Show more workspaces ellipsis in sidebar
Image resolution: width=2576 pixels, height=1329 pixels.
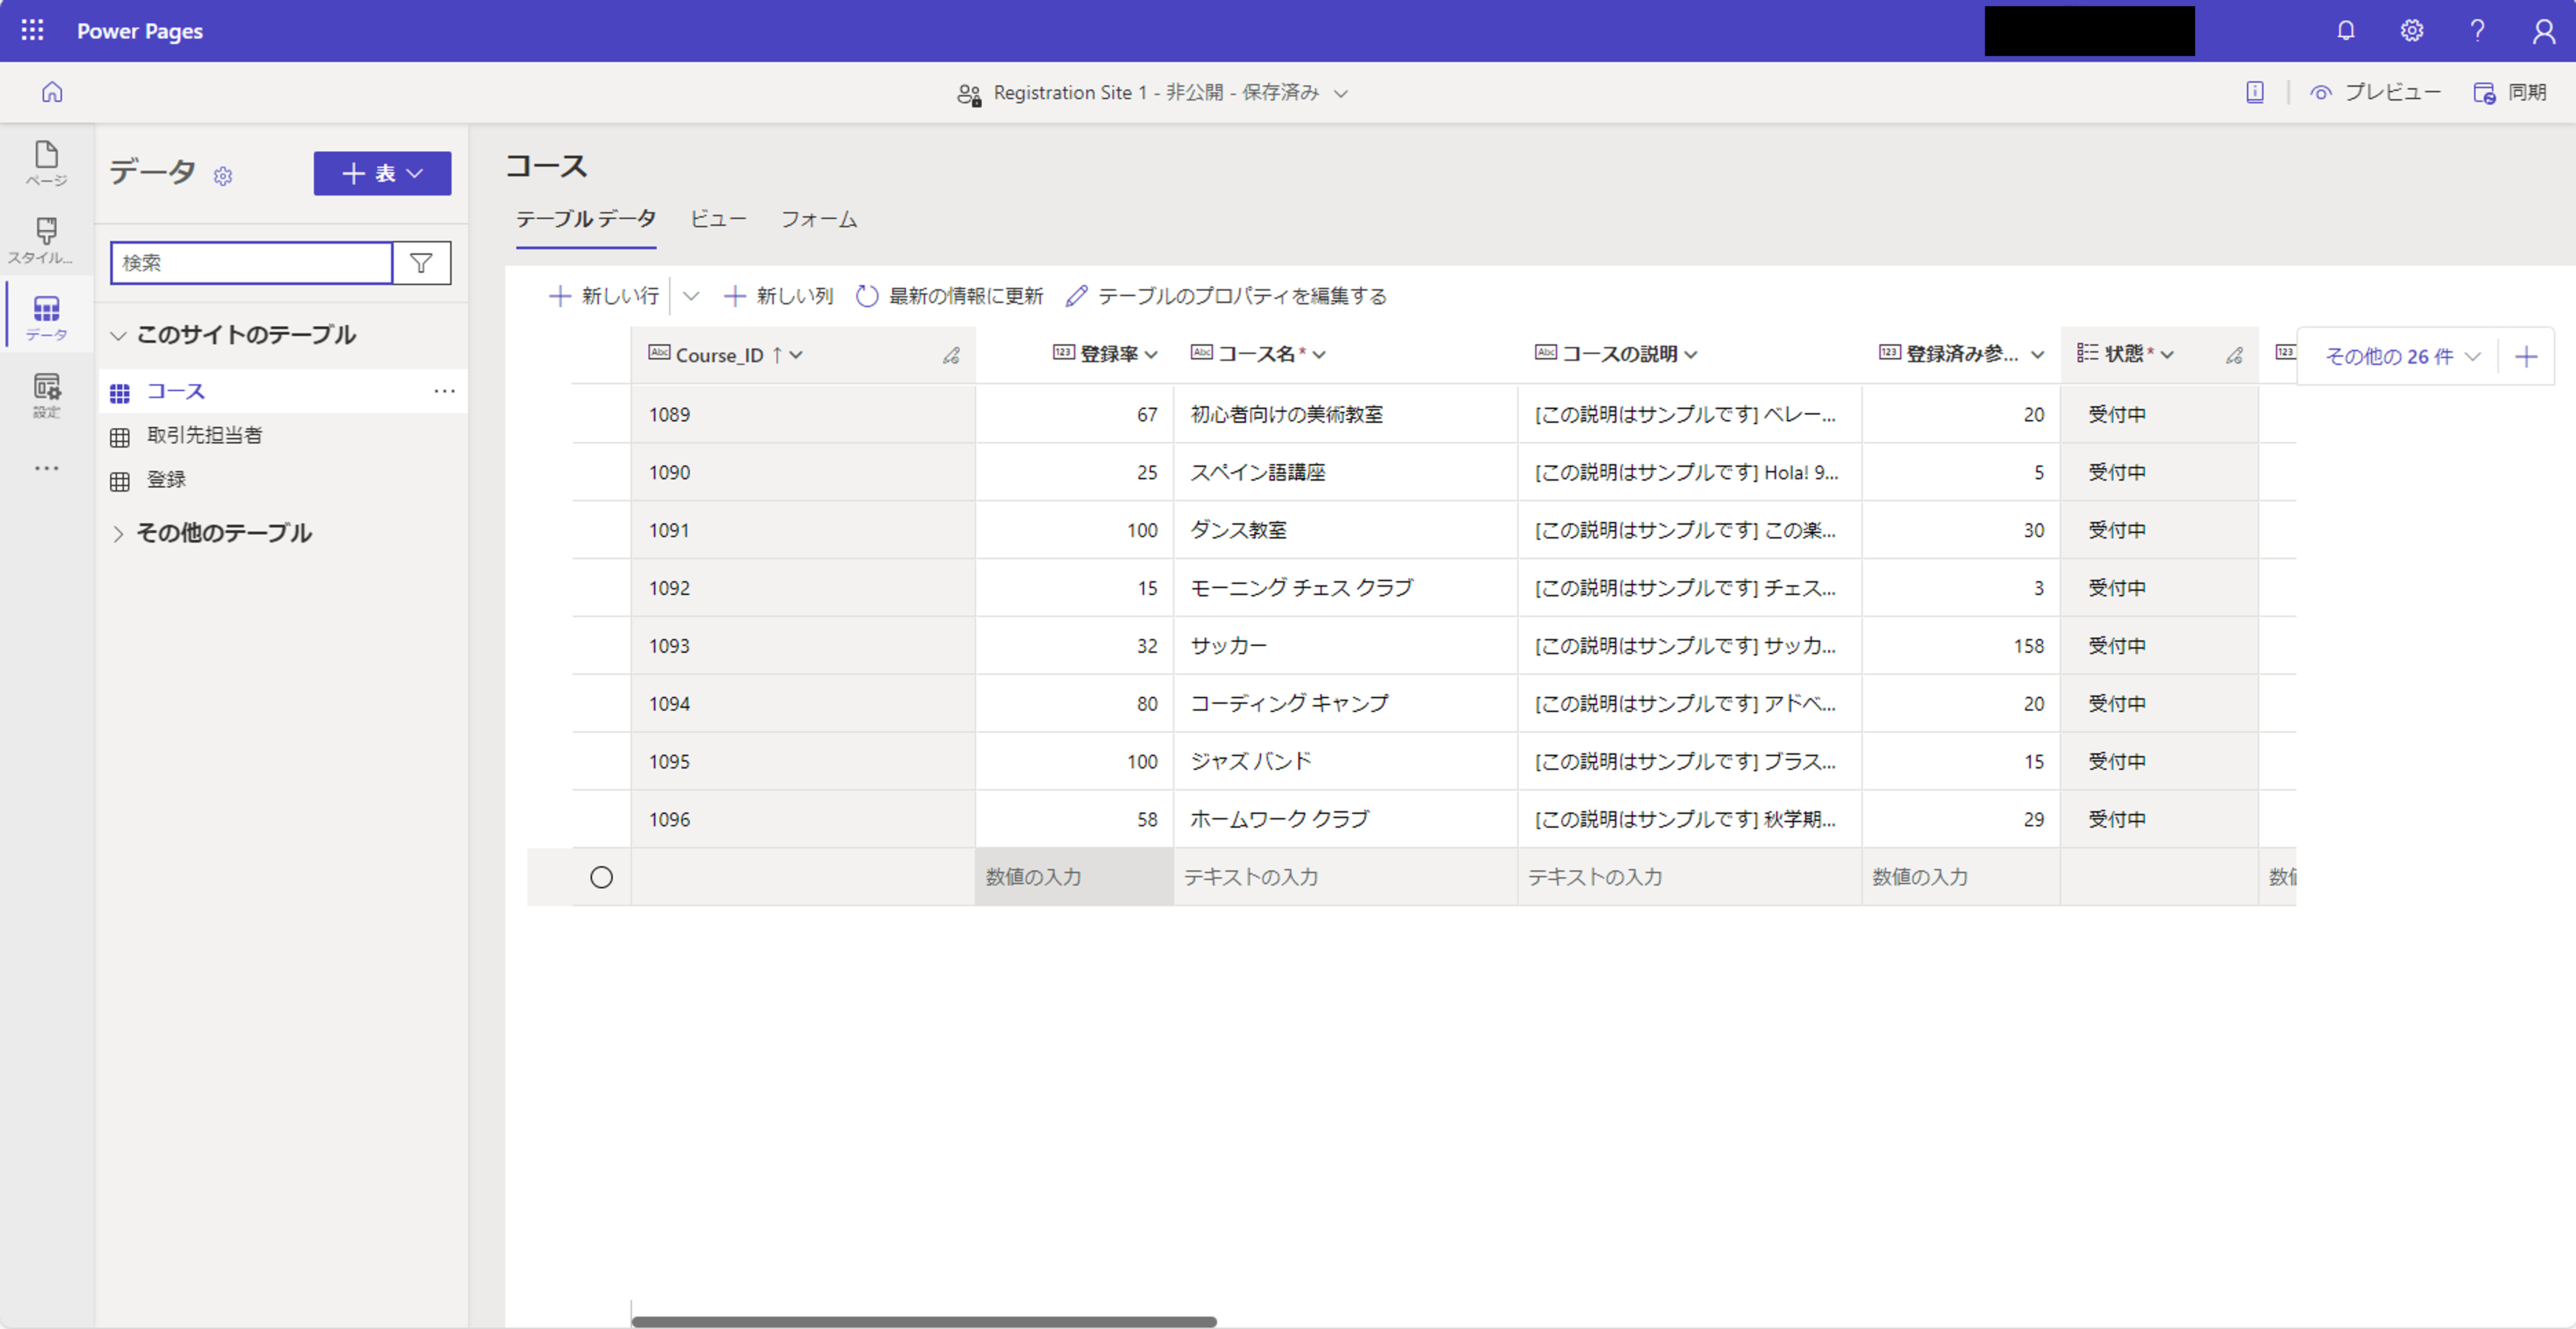tap(47, 468)
